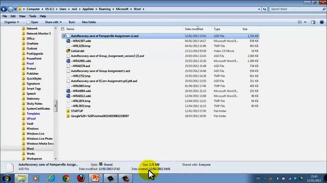Select ~WRA1507.wbk file icon
Image resolution: width=327 pixels, height=183 pixels.
click(68, 41)
